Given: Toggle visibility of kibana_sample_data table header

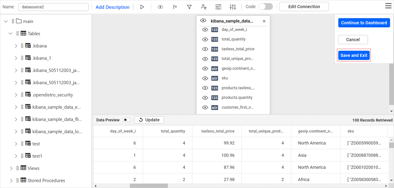Looking at the screenshot, I should (x=203, y=21).
